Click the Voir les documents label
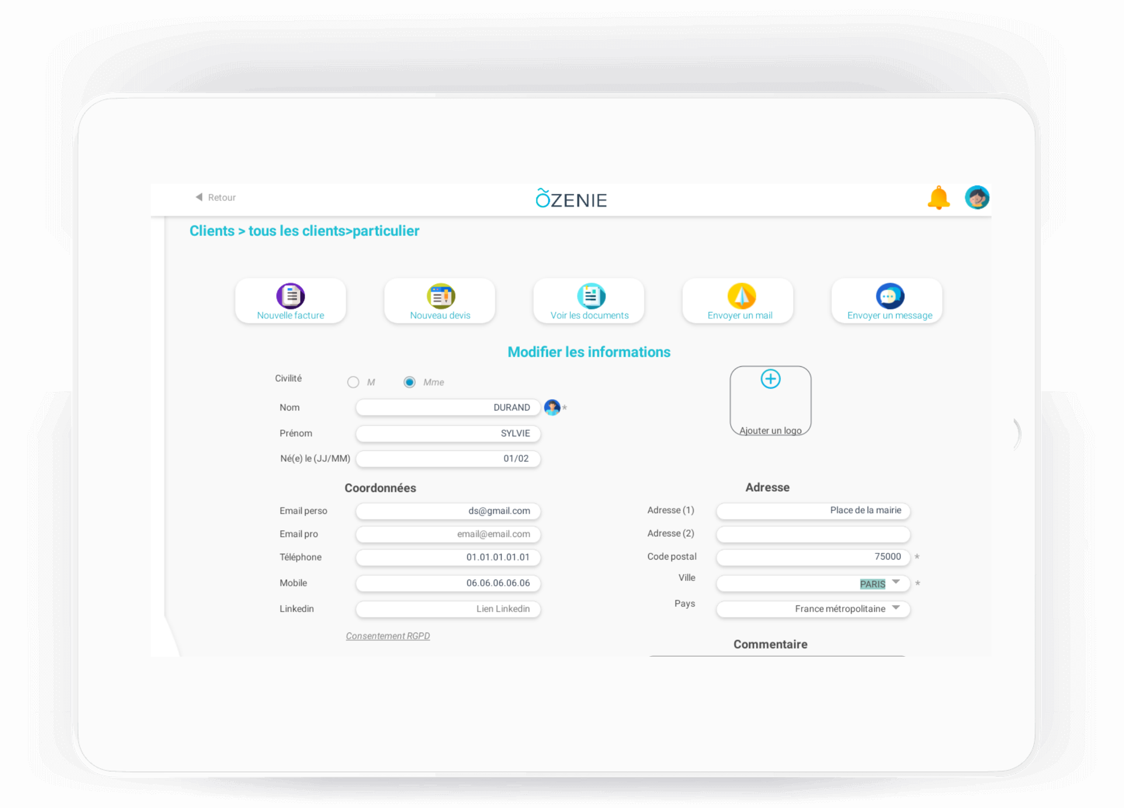Image resolution: width=1124 pixels, height=808 pixels. tap(589, 316)
